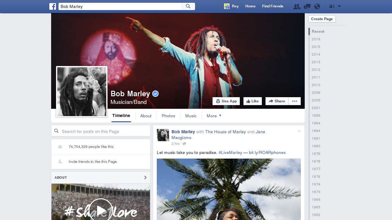Image resolution: width=392 pixels, height=220 pixels.
Task: Open the About tab
Action: (x=146, y=116)
